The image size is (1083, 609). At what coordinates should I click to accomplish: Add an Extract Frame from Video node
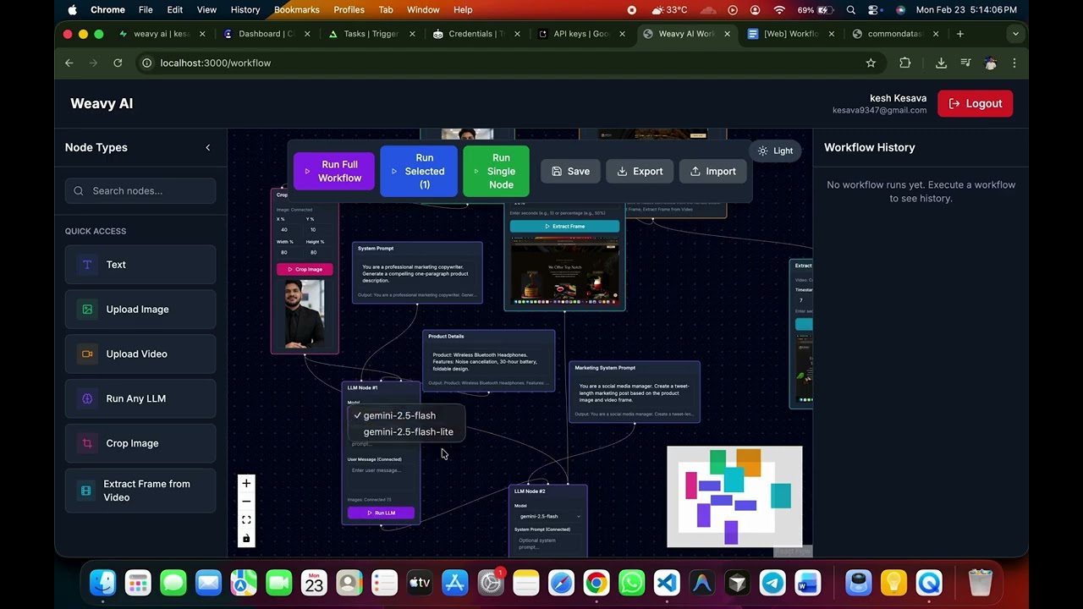pyautogui.click(x=140, y=491)
